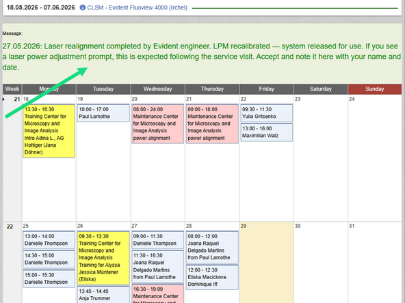Open the 09:30 - 13:30 Training booking for Alyssa
The image size is (405, 303).
[x=103, y=258]
